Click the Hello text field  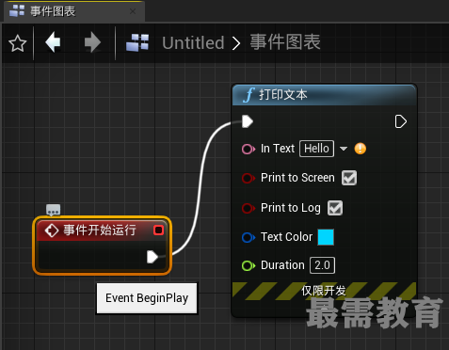[x=316, y=149]
